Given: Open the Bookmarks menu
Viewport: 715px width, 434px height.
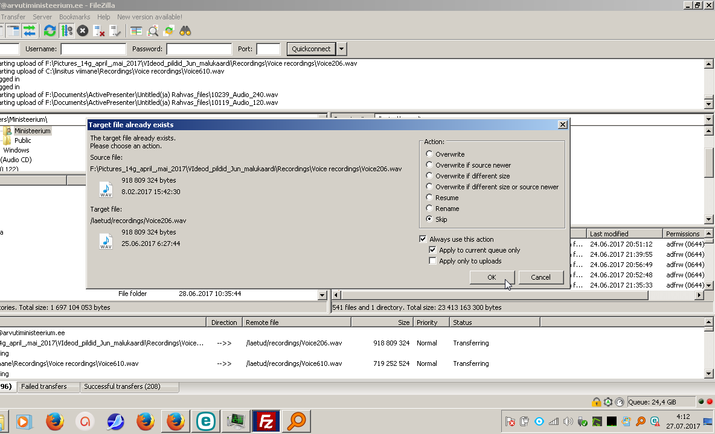Looking at the screenshot, I should click(x=74, y=17).
